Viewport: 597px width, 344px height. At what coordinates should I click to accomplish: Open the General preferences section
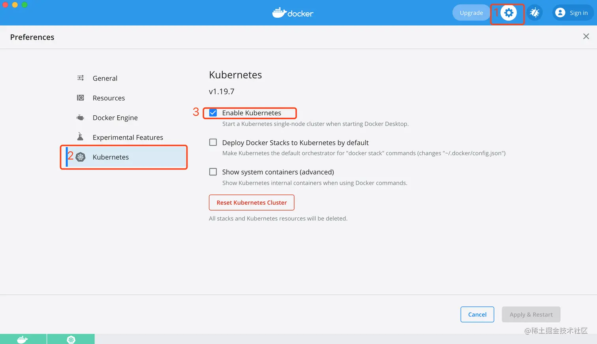click(105, 78)
